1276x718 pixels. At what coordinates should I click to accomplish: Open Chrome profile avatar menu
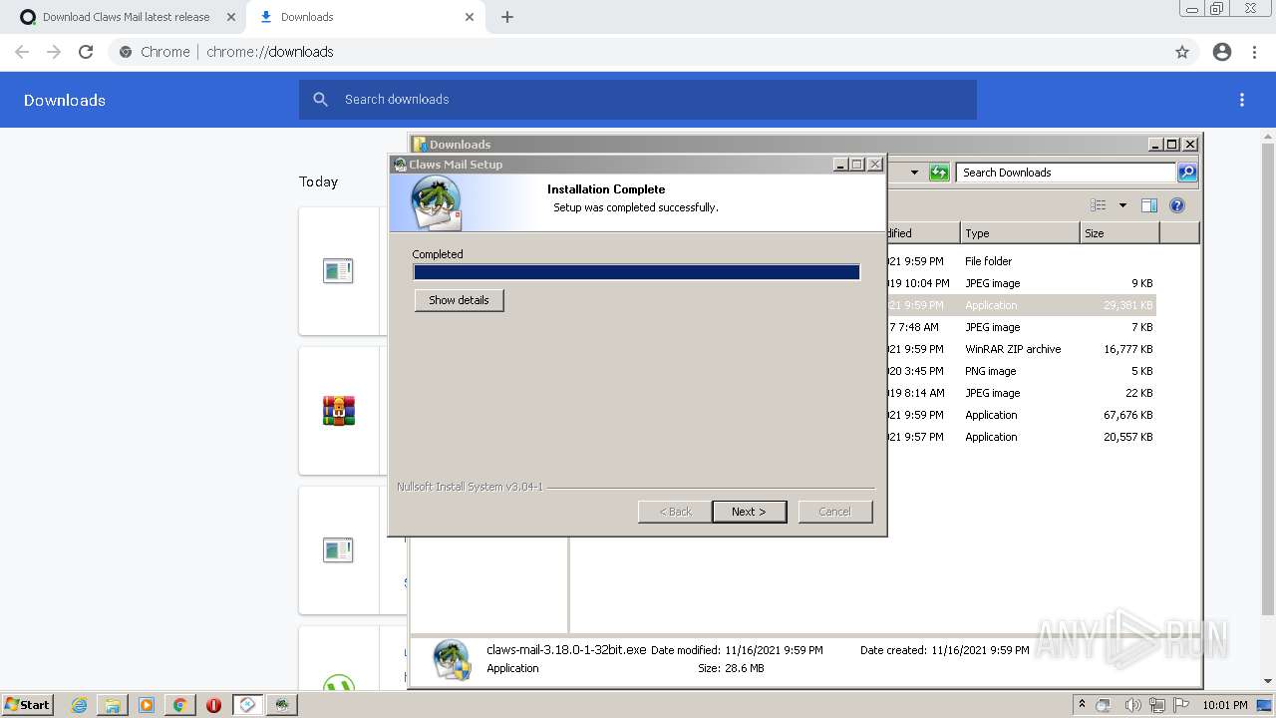coord(1222,52)
